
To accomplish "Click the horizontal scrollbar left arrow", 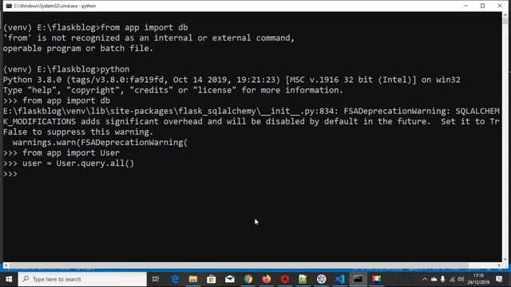I will point(6,265).
